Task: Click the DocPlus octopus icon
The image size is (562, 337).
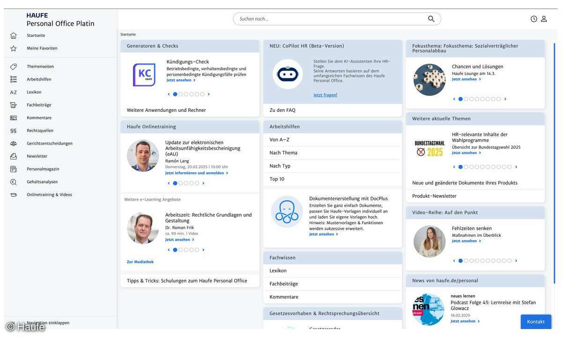Action: tap(287, 212)
